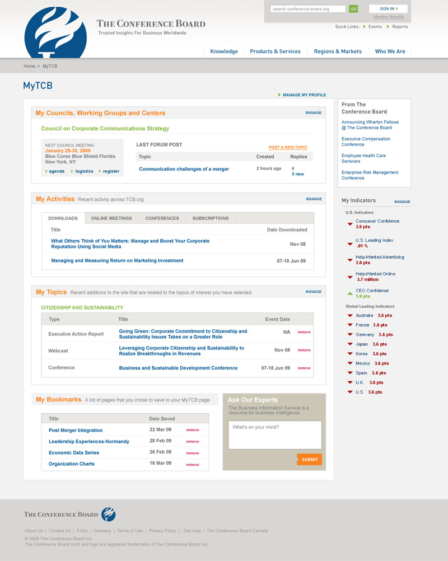
Task: Switch to the Online Meetings tab
Action: tap(111, 218)
